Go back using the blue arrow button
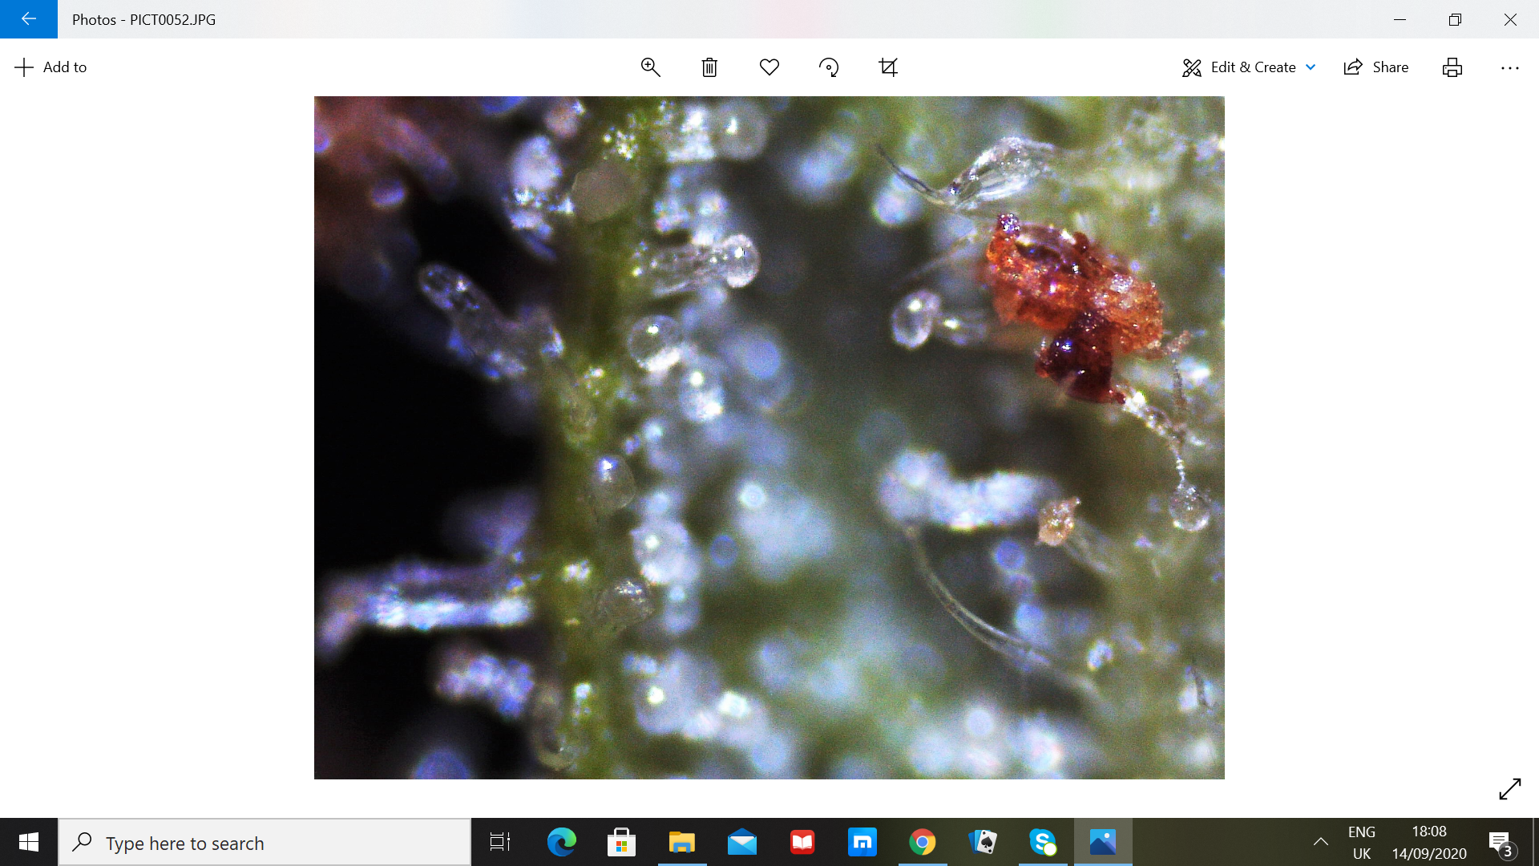Screen dimensions: 1539x866 point(29,19)
